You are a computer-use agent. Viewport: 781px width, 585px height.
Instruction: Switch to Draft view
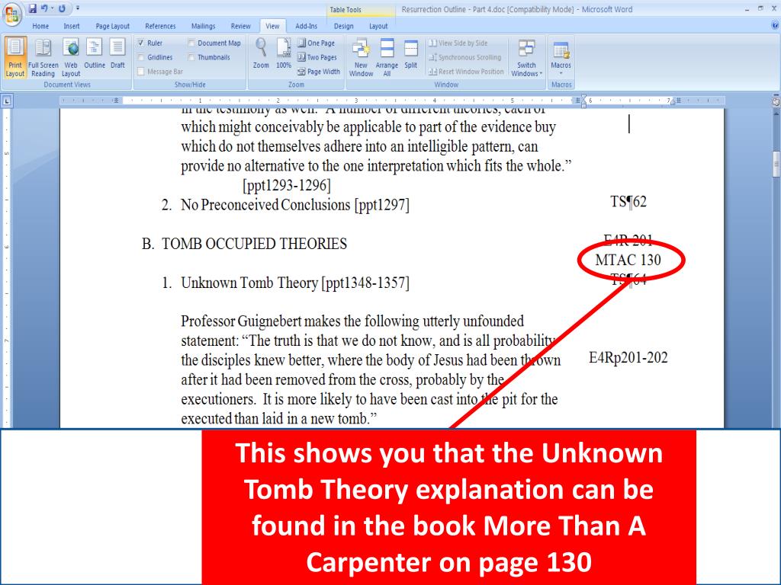coord(117,54)
